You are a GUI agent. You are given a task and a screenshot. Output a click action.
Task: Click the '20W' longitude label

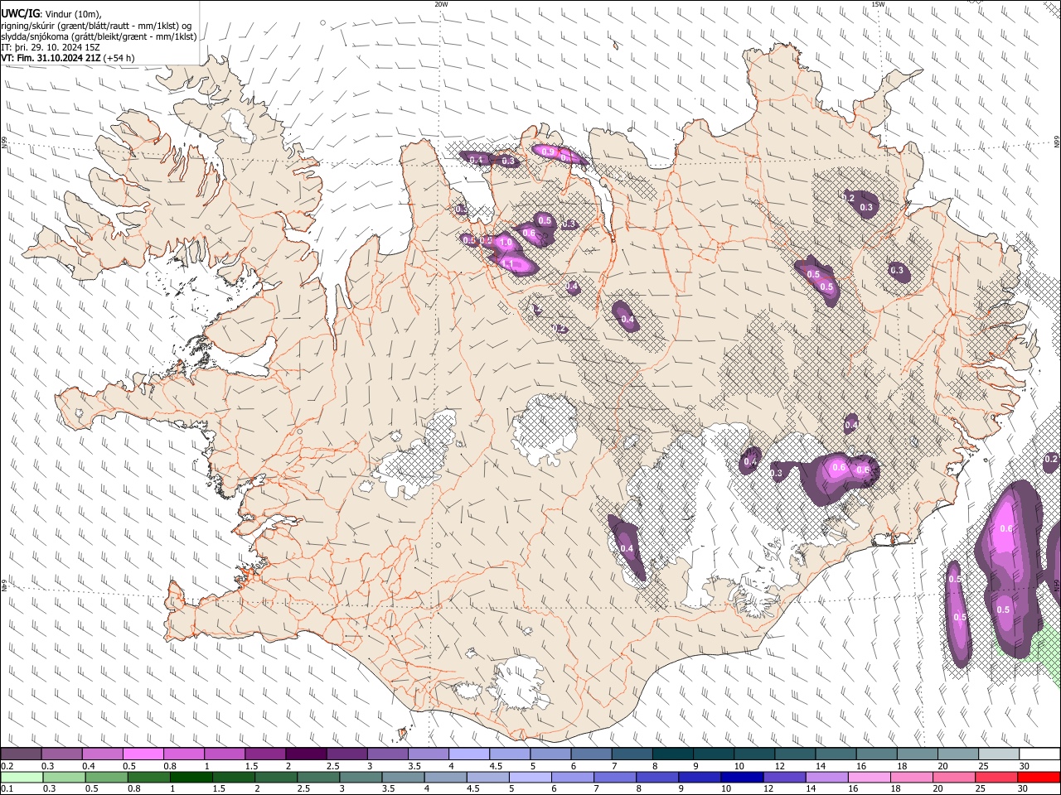coord(442,4)
